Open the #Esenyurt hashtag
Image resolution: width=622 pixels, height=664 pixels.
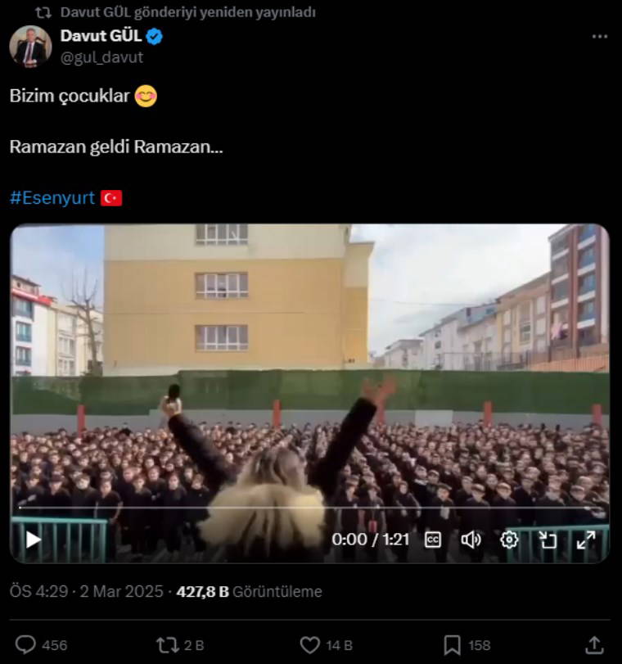(x=52, y=198)
